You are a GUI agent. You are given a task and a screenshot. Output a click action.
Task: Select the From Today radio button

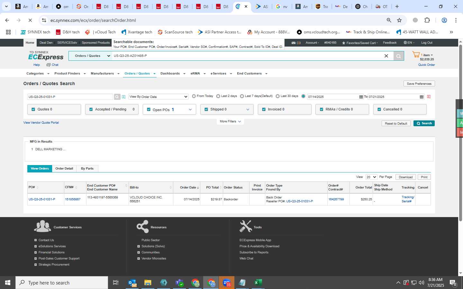pyautogui.click(x=194, y=96)
